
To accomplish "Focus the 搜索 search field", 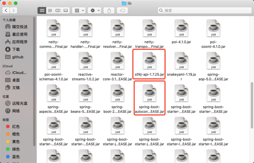I will (x=204, y=10).
